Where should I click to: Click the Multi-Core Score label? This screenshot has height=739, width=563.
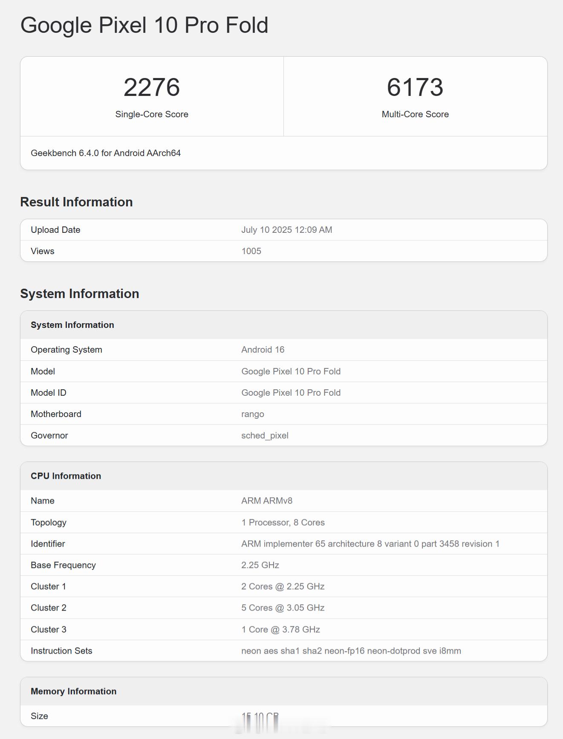(x=415, y=114)
